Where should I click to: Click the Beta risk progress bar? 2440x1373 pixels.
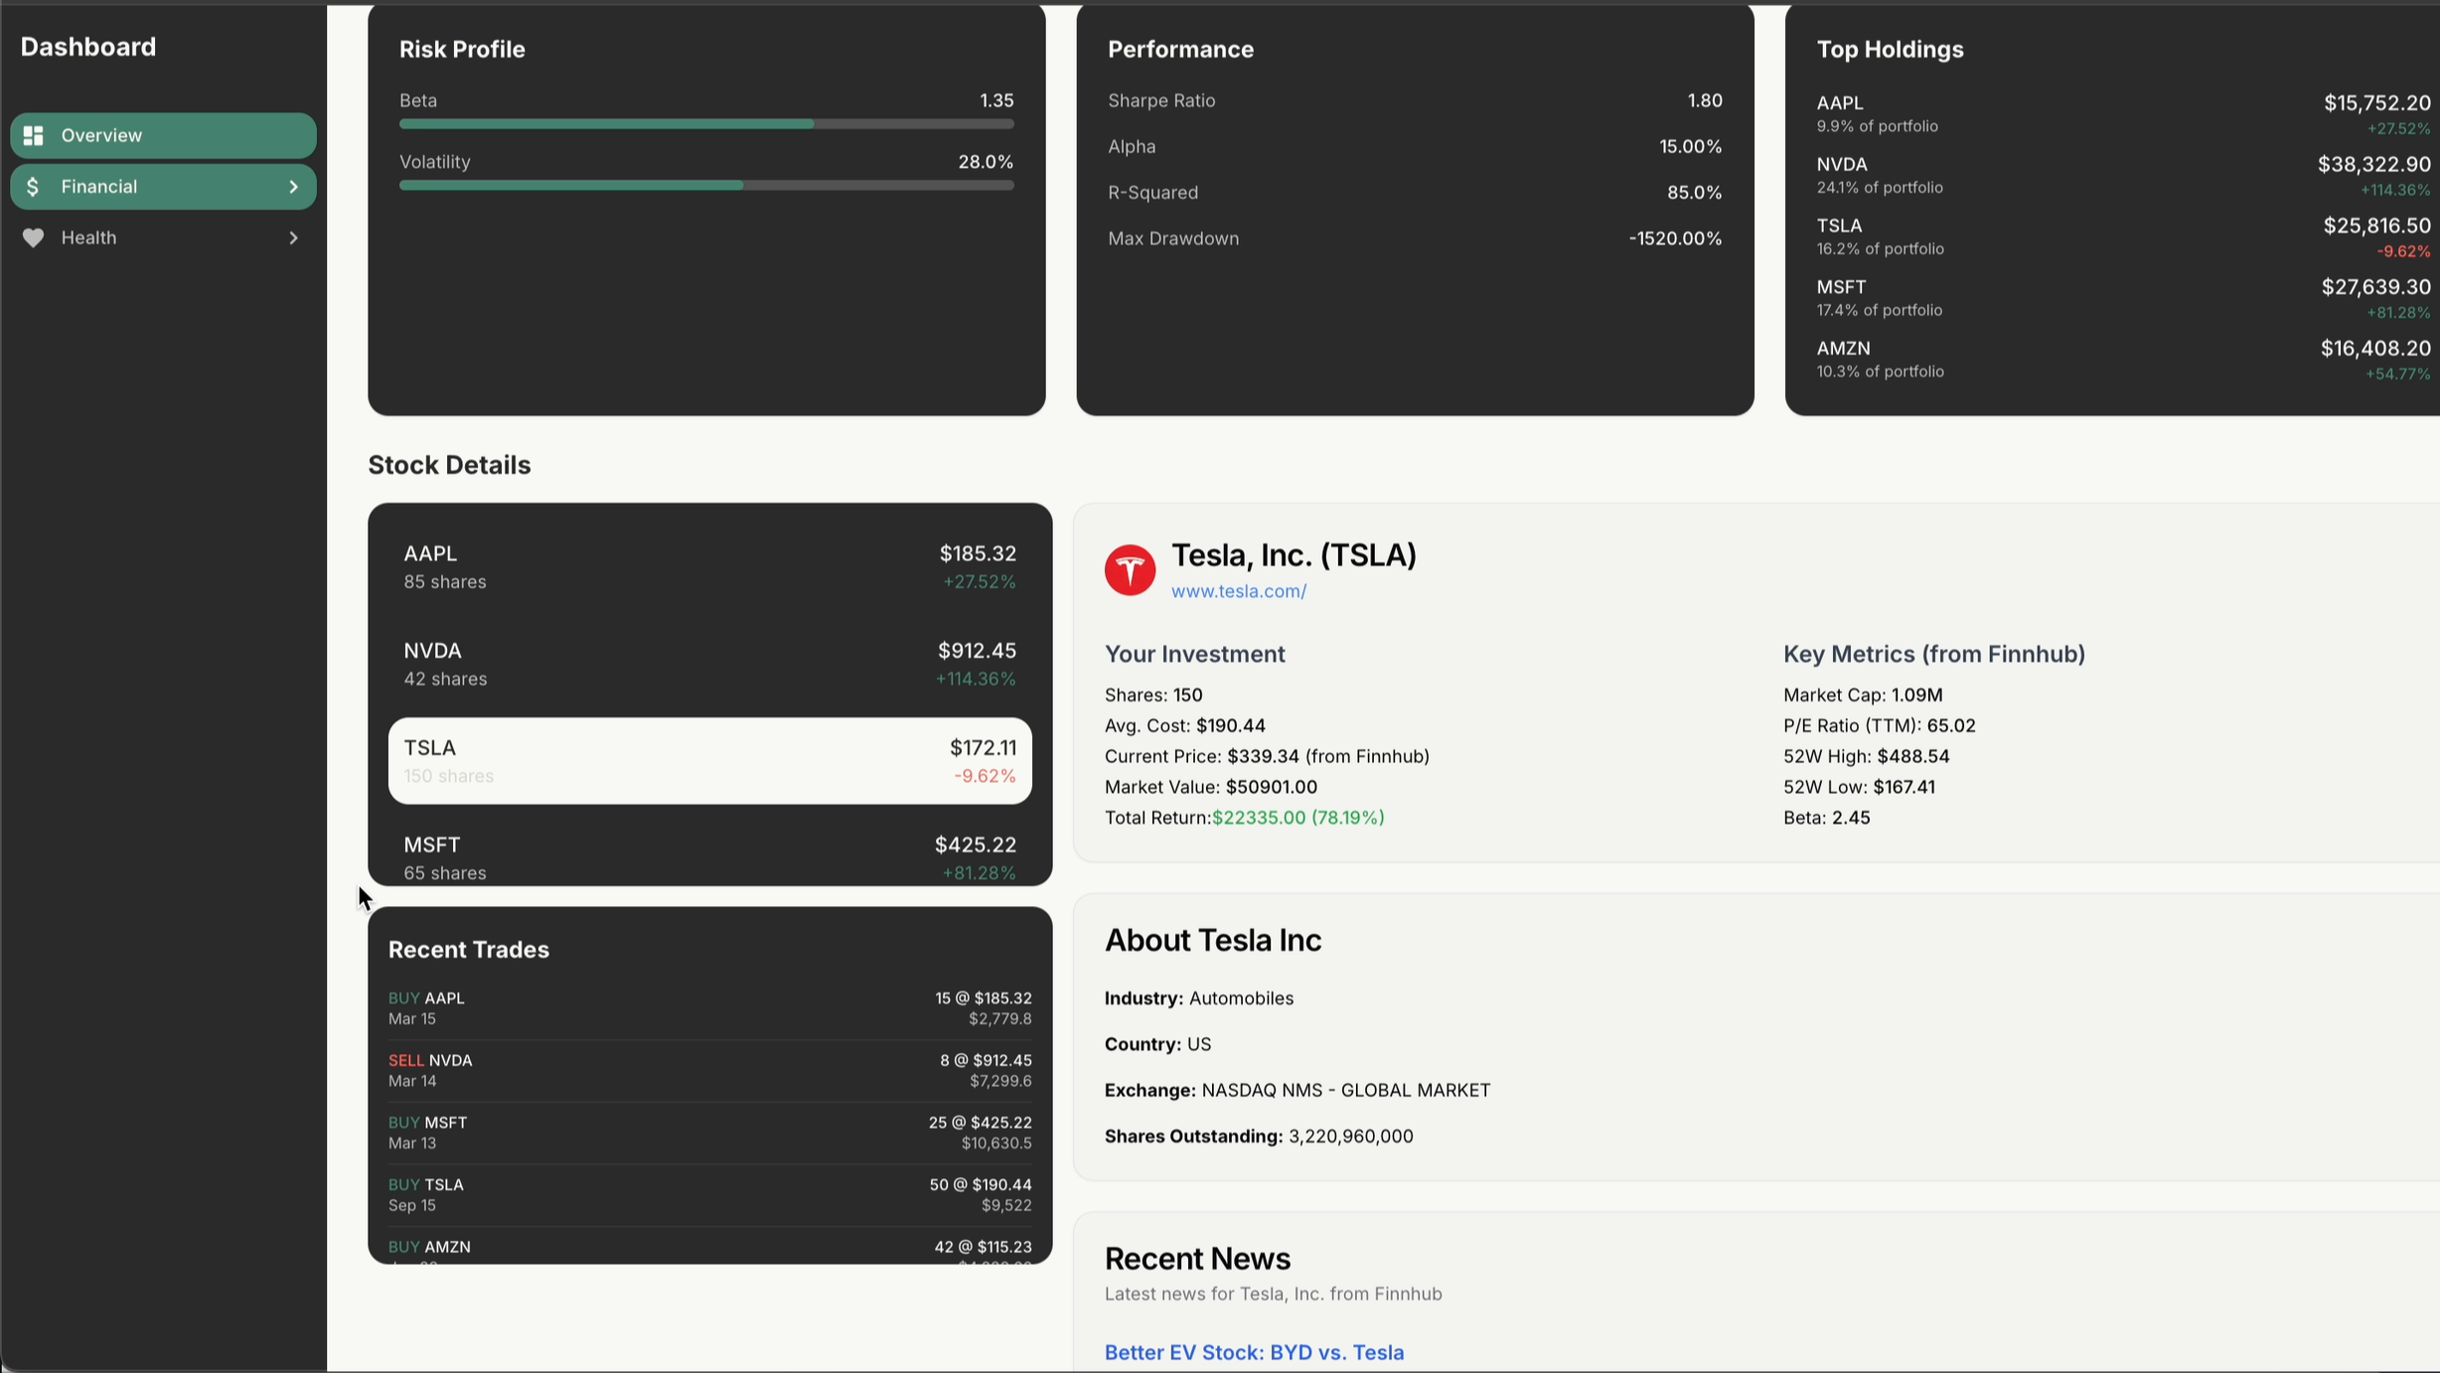[x=705, y=124]
